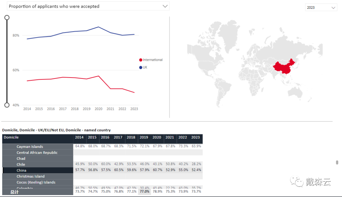This screenshot has height=197, width=342.
Task: Click the lower handle of the vertical axis slider
Action: [7, 105]
